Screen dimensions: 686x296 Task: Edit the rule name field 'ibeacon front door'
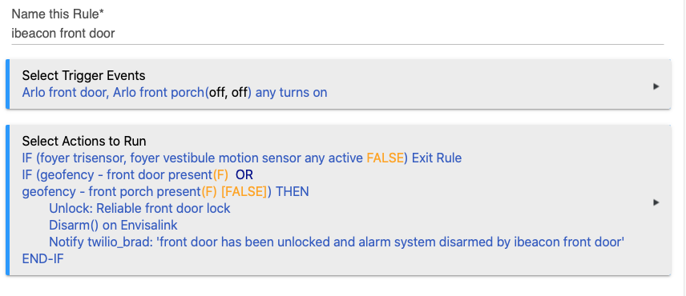337,34
